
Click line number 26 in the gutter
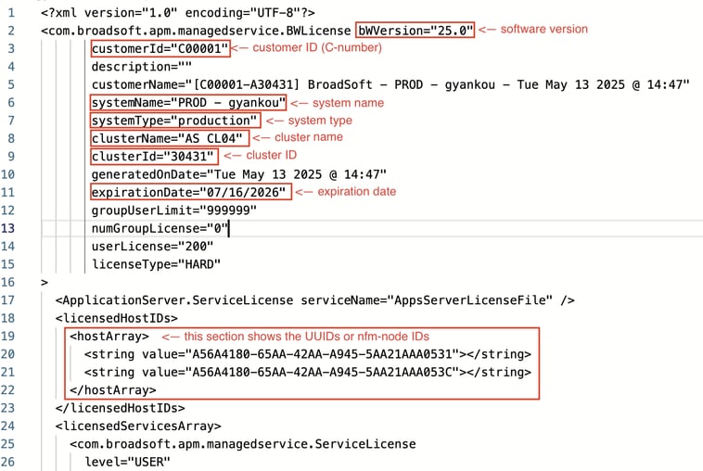pyautogui.click(x=7, y=462)
